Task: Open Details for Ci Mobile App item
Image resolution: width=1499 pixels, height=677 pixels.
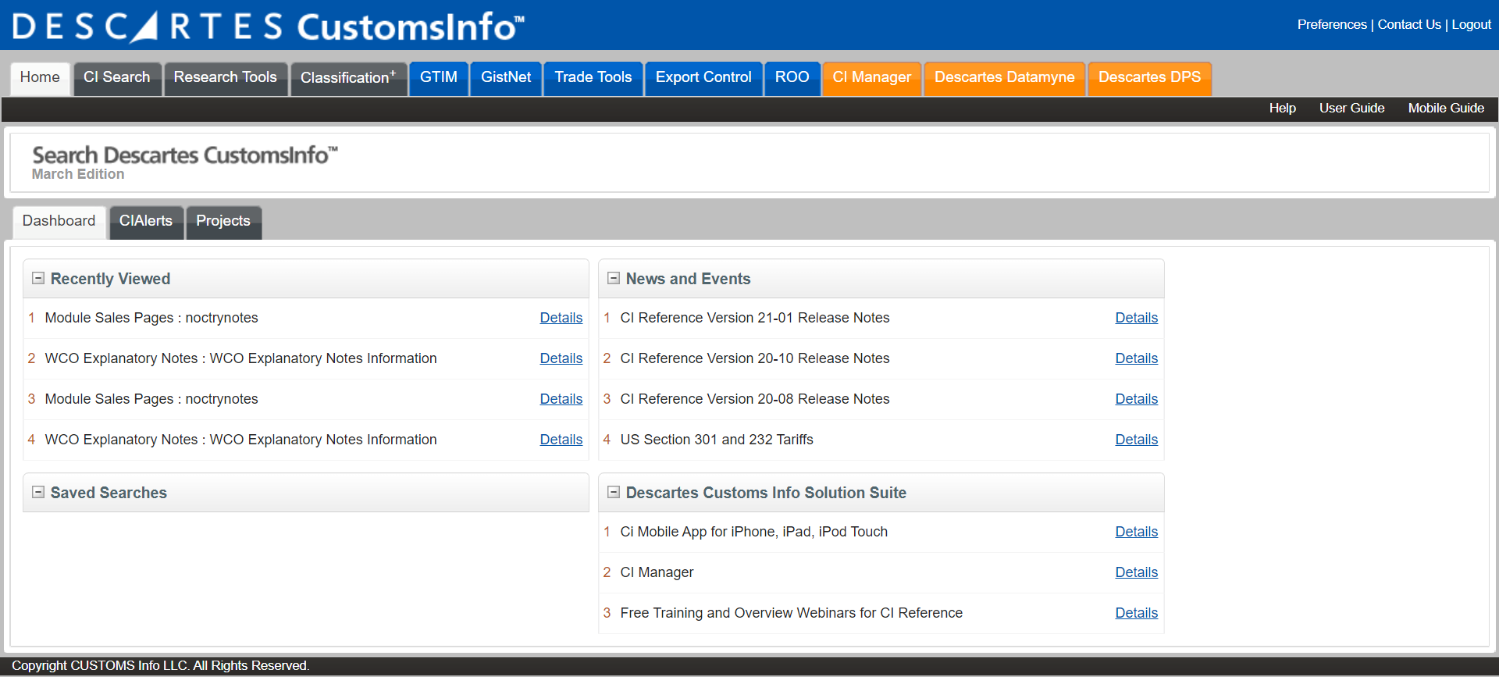Action: pos(1137,532)
